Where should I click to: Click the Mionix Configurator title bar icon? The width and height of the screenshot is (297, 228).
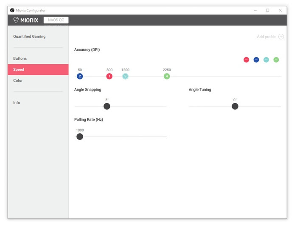12,10
